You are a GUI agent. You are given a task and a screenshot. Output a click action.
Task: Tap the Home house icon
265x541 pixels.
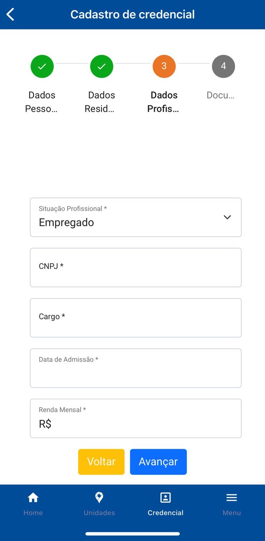click(33, 498)
